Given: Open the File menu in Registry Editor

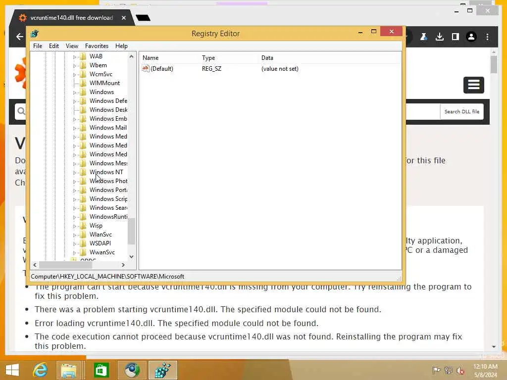Looking at the screenshot, I should (x=38, y=46).
